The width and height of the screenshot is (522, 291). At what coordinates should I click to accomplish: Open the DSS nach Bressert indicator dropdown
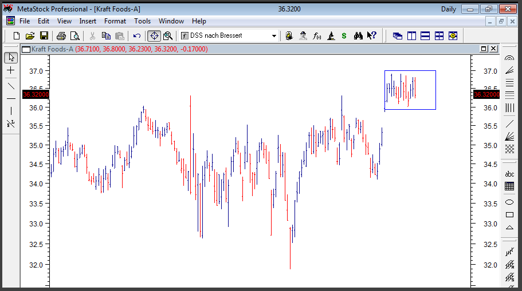[274, 36]
